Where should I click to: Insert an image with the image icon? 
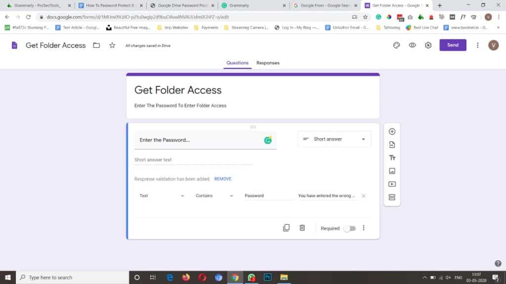[392, 171]
